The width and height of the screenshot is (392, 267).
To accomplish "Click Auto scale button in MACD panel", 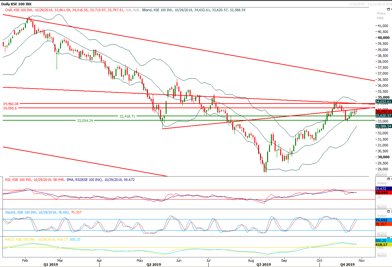I will [x=382, y=255].
